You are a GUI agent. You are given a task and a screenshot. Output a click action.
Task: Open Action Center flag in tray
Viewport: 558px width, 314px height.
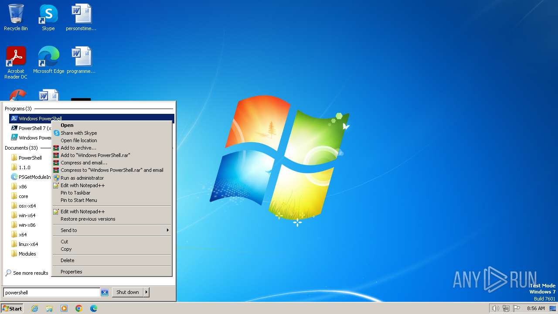pos(517,308)
